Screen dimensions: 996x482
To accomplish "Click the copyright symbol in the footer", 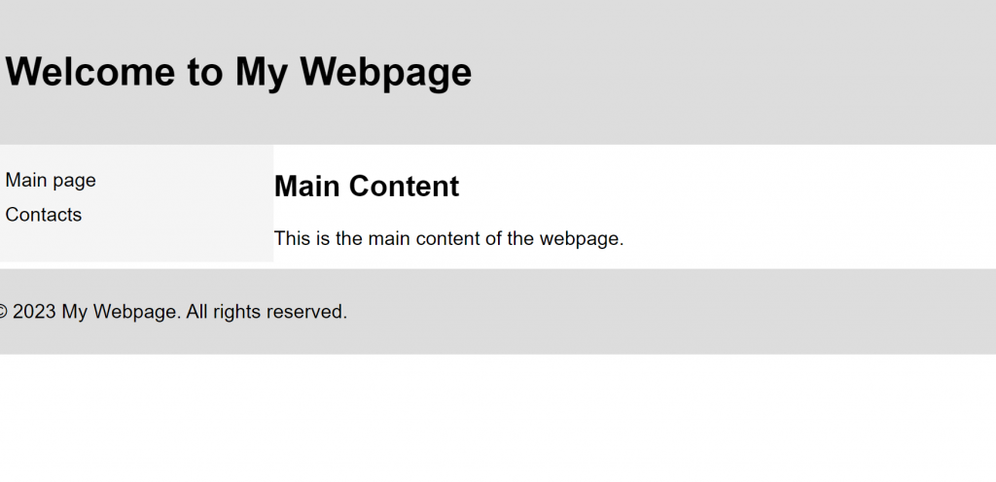I will [x=3, y=311].
